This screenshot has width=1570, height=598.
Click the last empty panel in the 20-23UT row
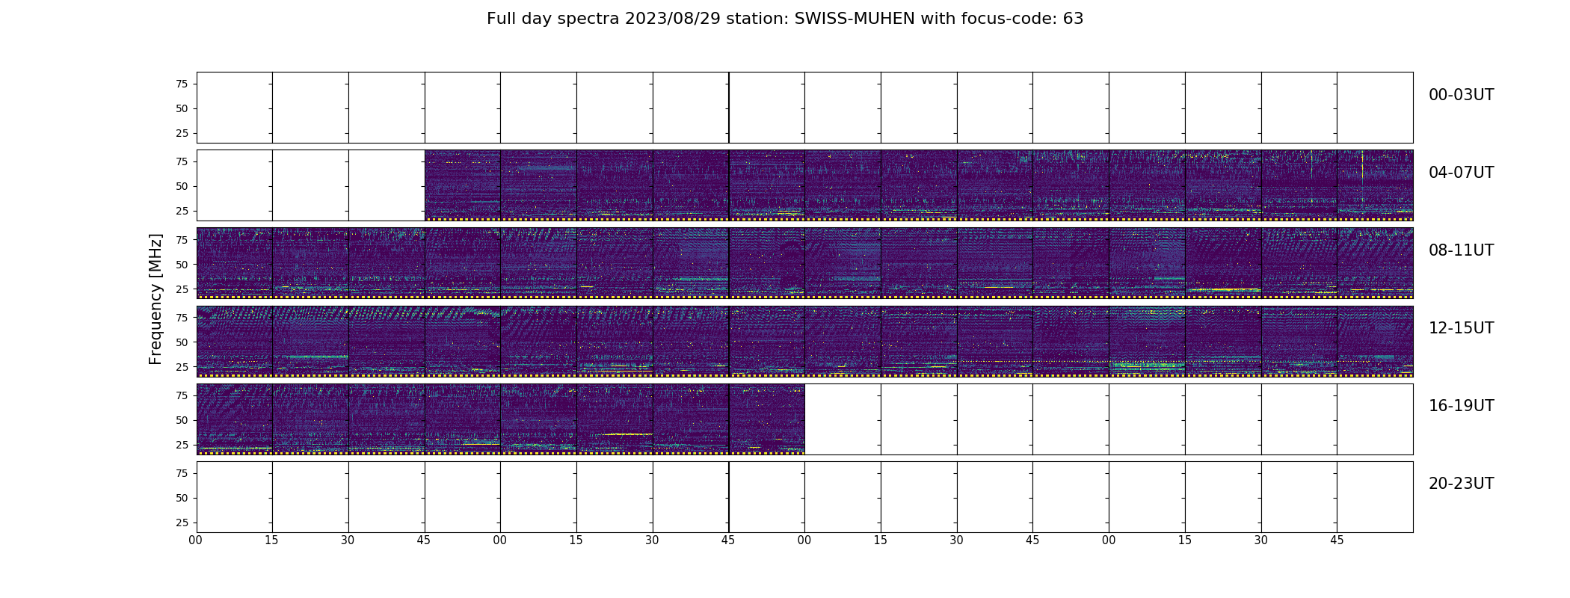pyautogui.click(x=1375, y=497)
